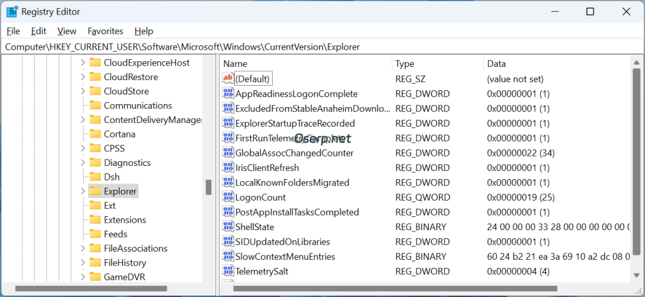Click the AppReadinessLogonComplete DWORD icon
This screenshot has width=645, height=297.
(227, 93)
